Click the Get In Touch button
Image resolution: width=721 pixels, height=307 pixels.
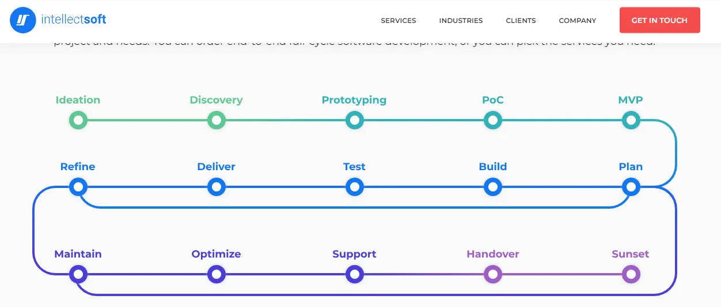(x=659, y=20)
